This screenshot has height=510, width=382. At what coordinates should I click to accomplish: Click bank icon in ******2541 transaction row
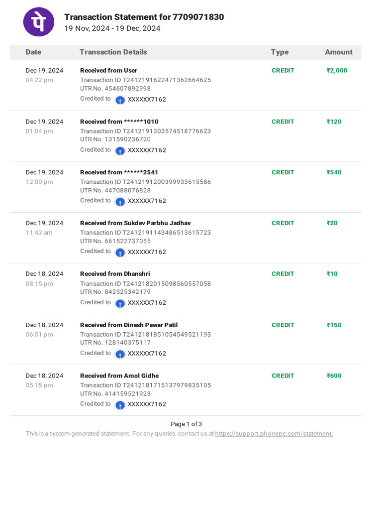coord(120,201)
